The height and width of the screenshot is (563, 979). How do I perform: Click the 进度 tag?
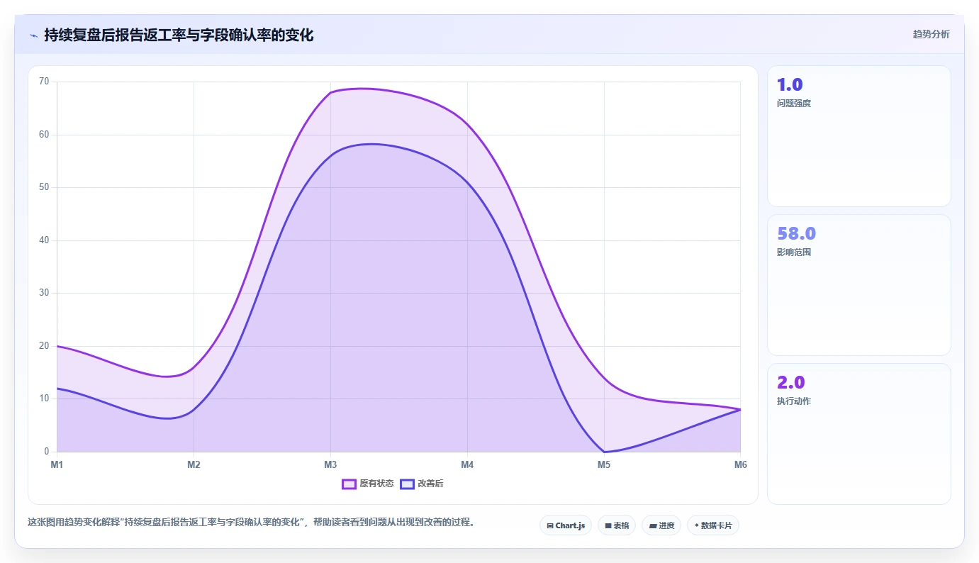[x=661, y=525]
